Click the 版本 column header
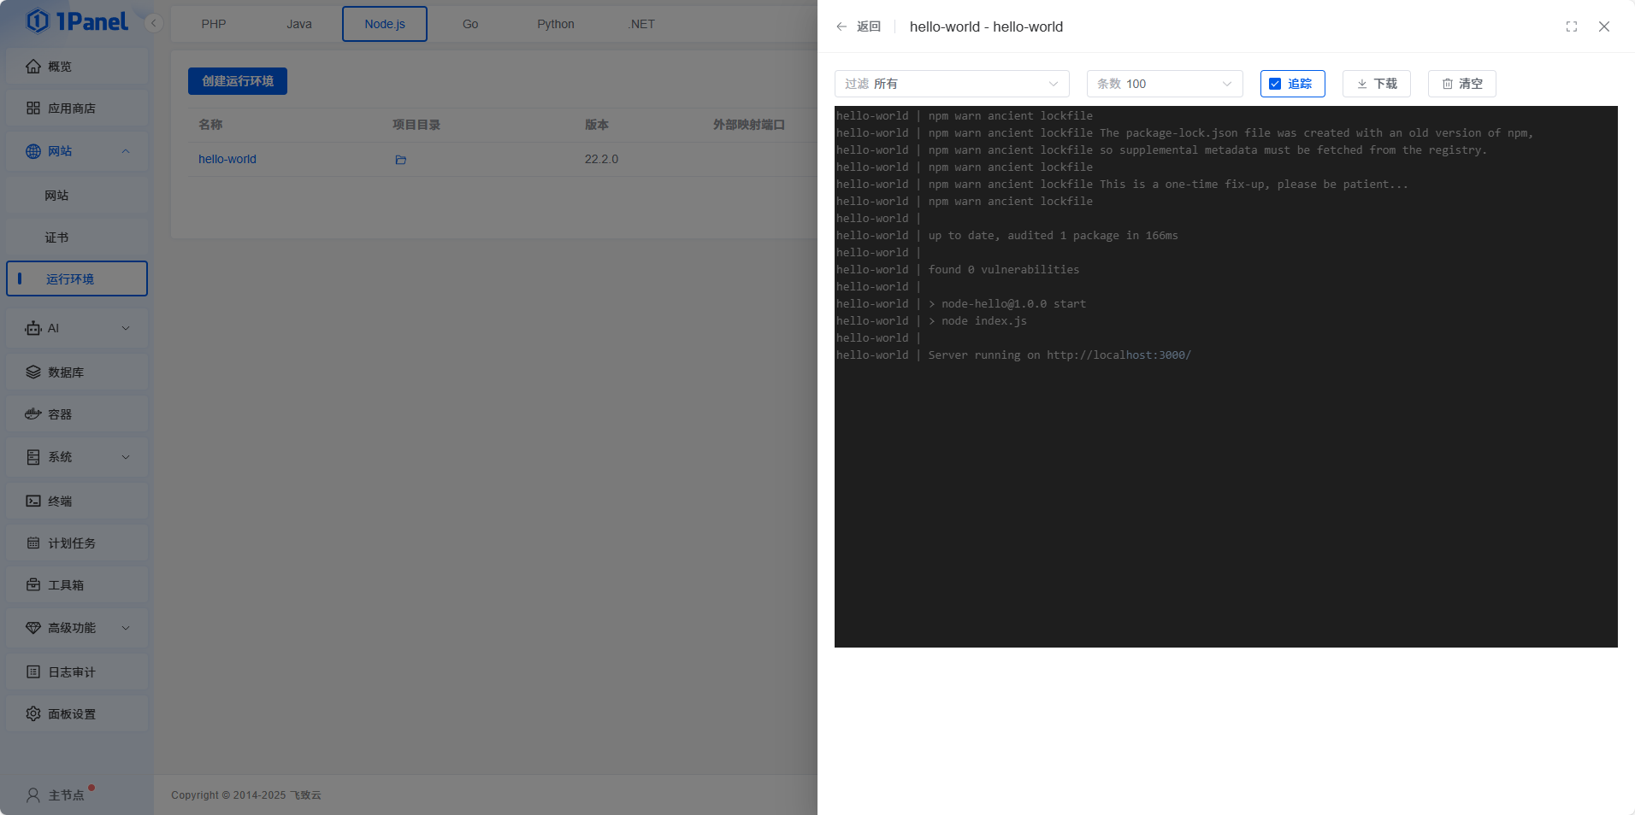This screenshot has height=815, width=1635. (x=597, y=125)
